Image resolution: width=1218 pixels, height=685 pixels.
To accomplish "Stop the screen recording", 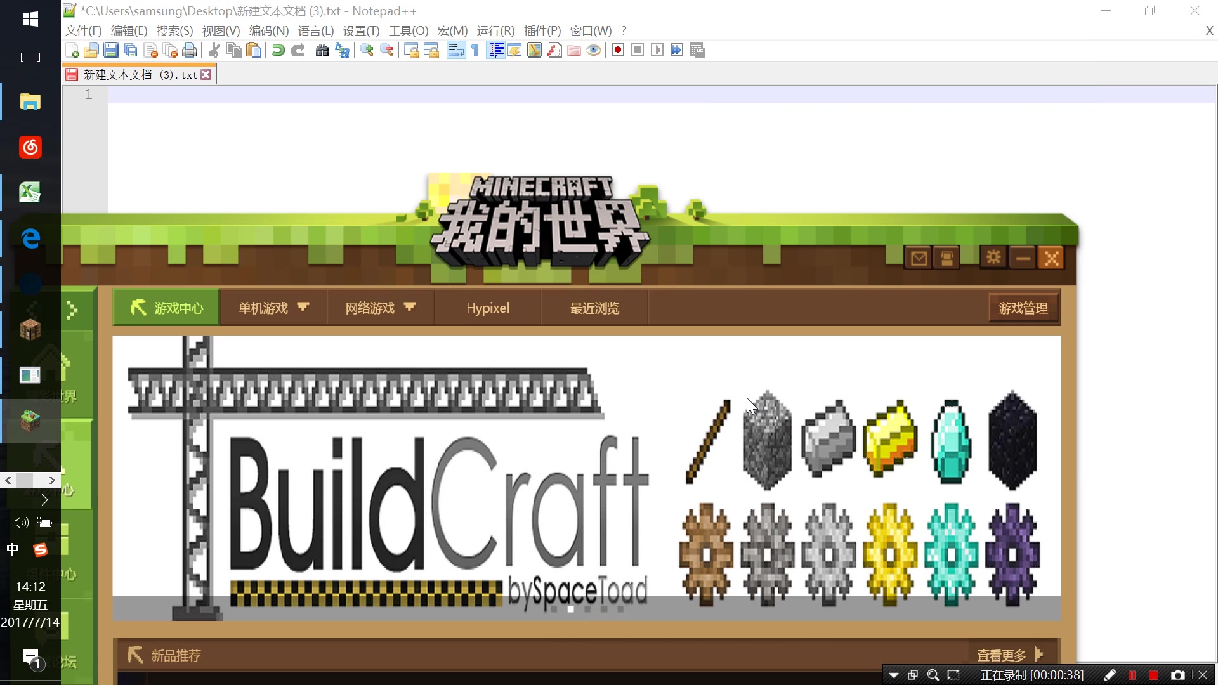I will tap(1154, 675).
